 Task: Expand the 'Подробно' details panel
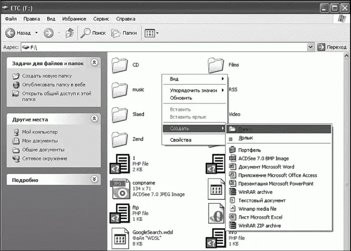pos(94,179)
